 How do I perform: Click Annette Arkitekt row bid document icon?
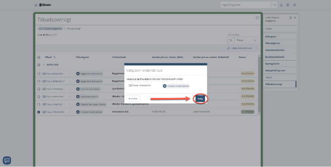tap(44, 112)
